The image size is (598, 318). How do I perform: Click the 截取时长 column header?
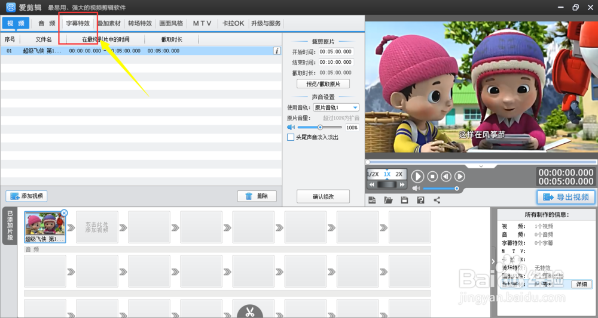pyautogui.click(x=172, y=39)
